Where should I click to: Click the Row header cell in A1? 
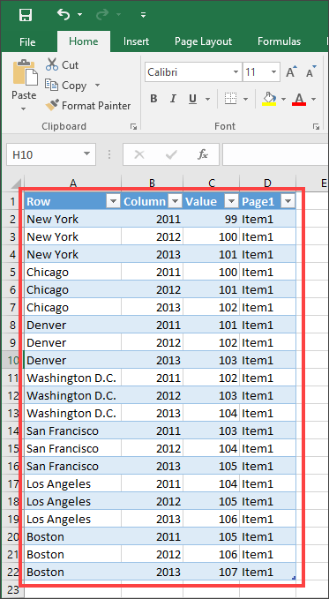tap(72, 201)
